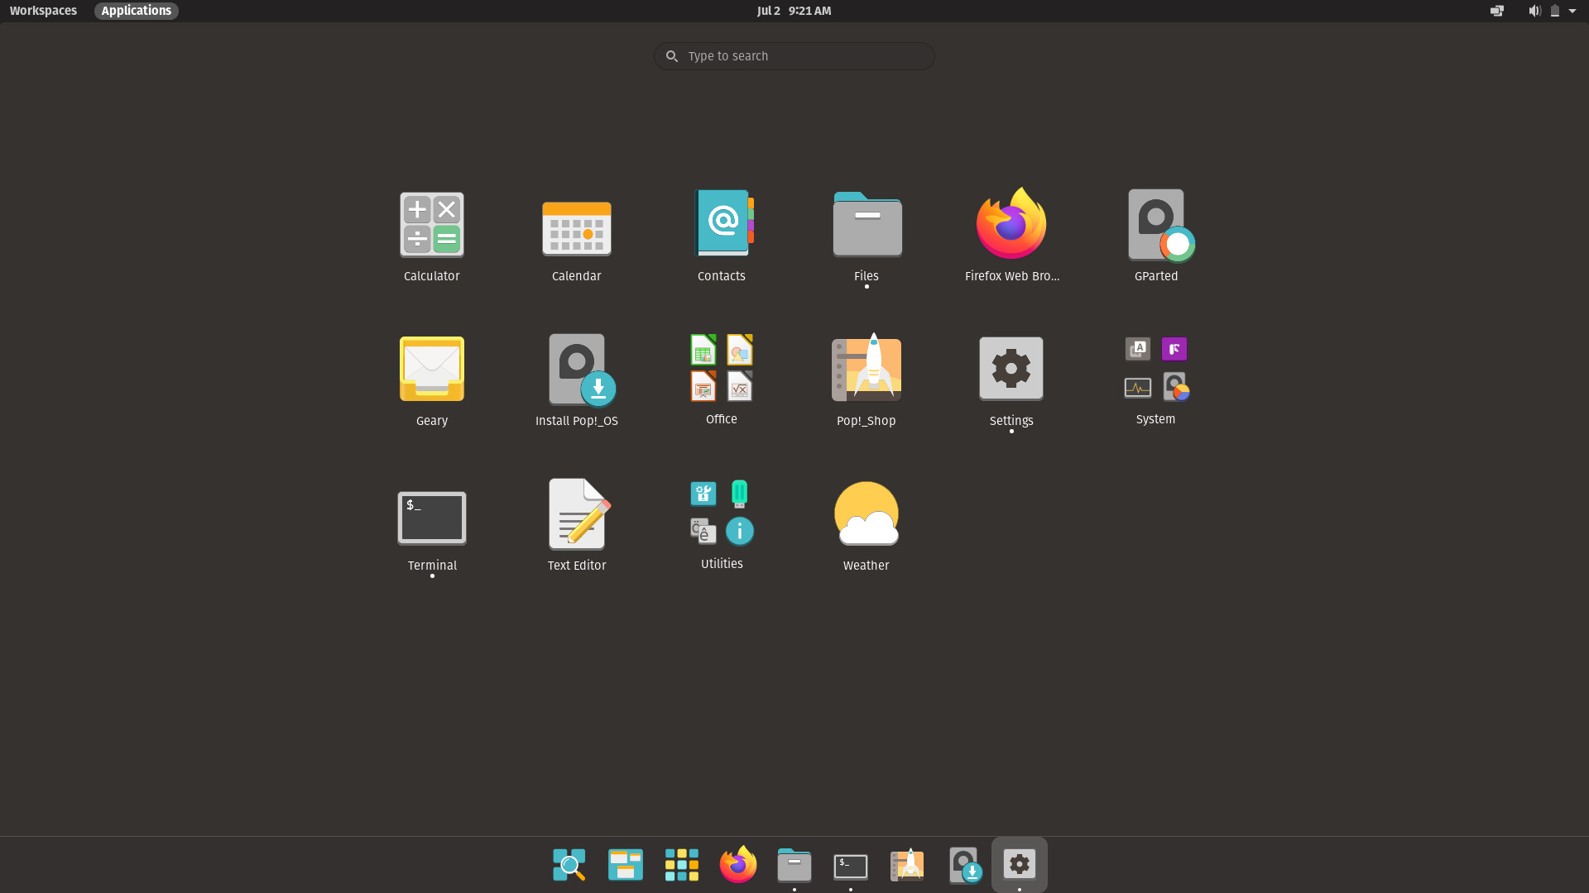
Task: Expand the Office app folder
Action: tap(721, 369)
